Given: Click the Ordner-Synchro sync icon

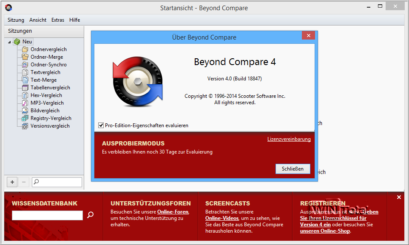Looking at the screenshot, I should (x=25, y=65).
